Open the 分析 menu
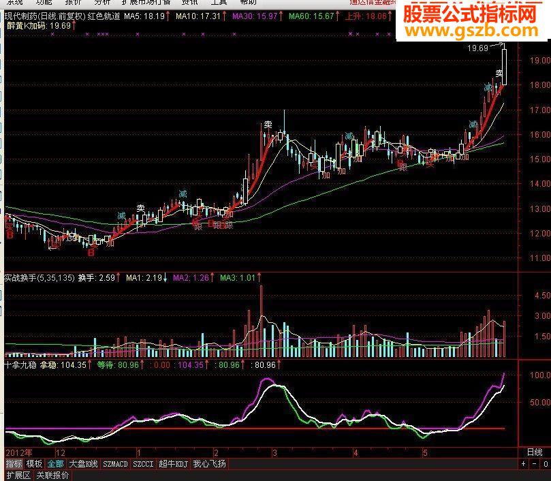 (102, 2)
